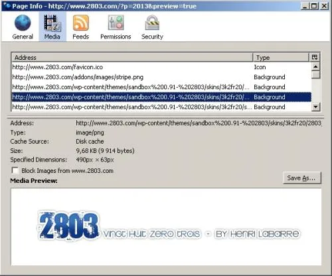This screenshot has height=276, width=332.
Task: Click the Page Info title bar icon
Action: [x=7, y=5]
